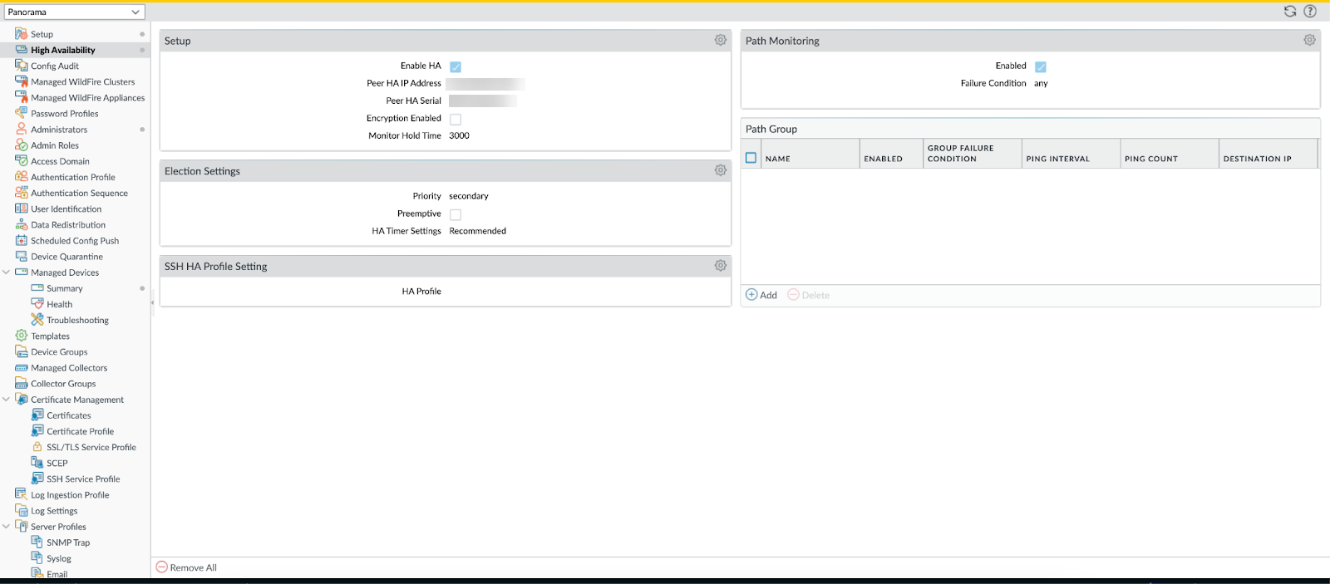This screenshot has width=1330, height=584.
Task: Open Certificate Profile page
Action: (x=80, y=431)
